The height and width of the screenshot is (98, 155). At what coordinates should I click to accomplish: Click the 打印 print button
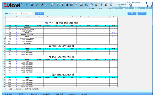(x=142, y=13)
